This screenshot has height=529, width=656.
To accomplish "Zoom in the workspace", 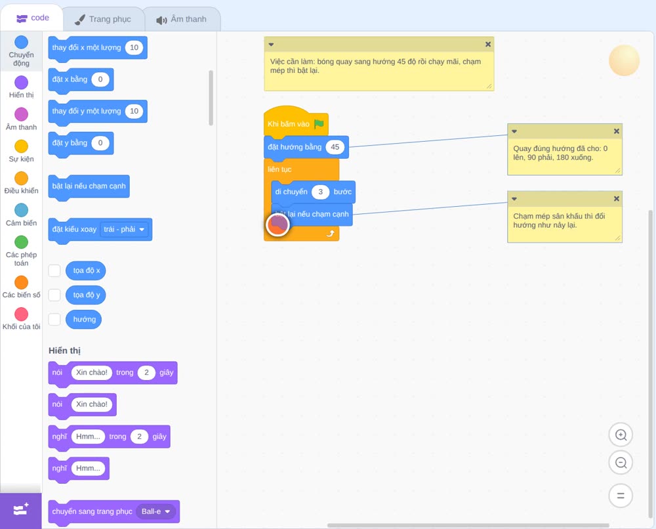I will point(621,435).
